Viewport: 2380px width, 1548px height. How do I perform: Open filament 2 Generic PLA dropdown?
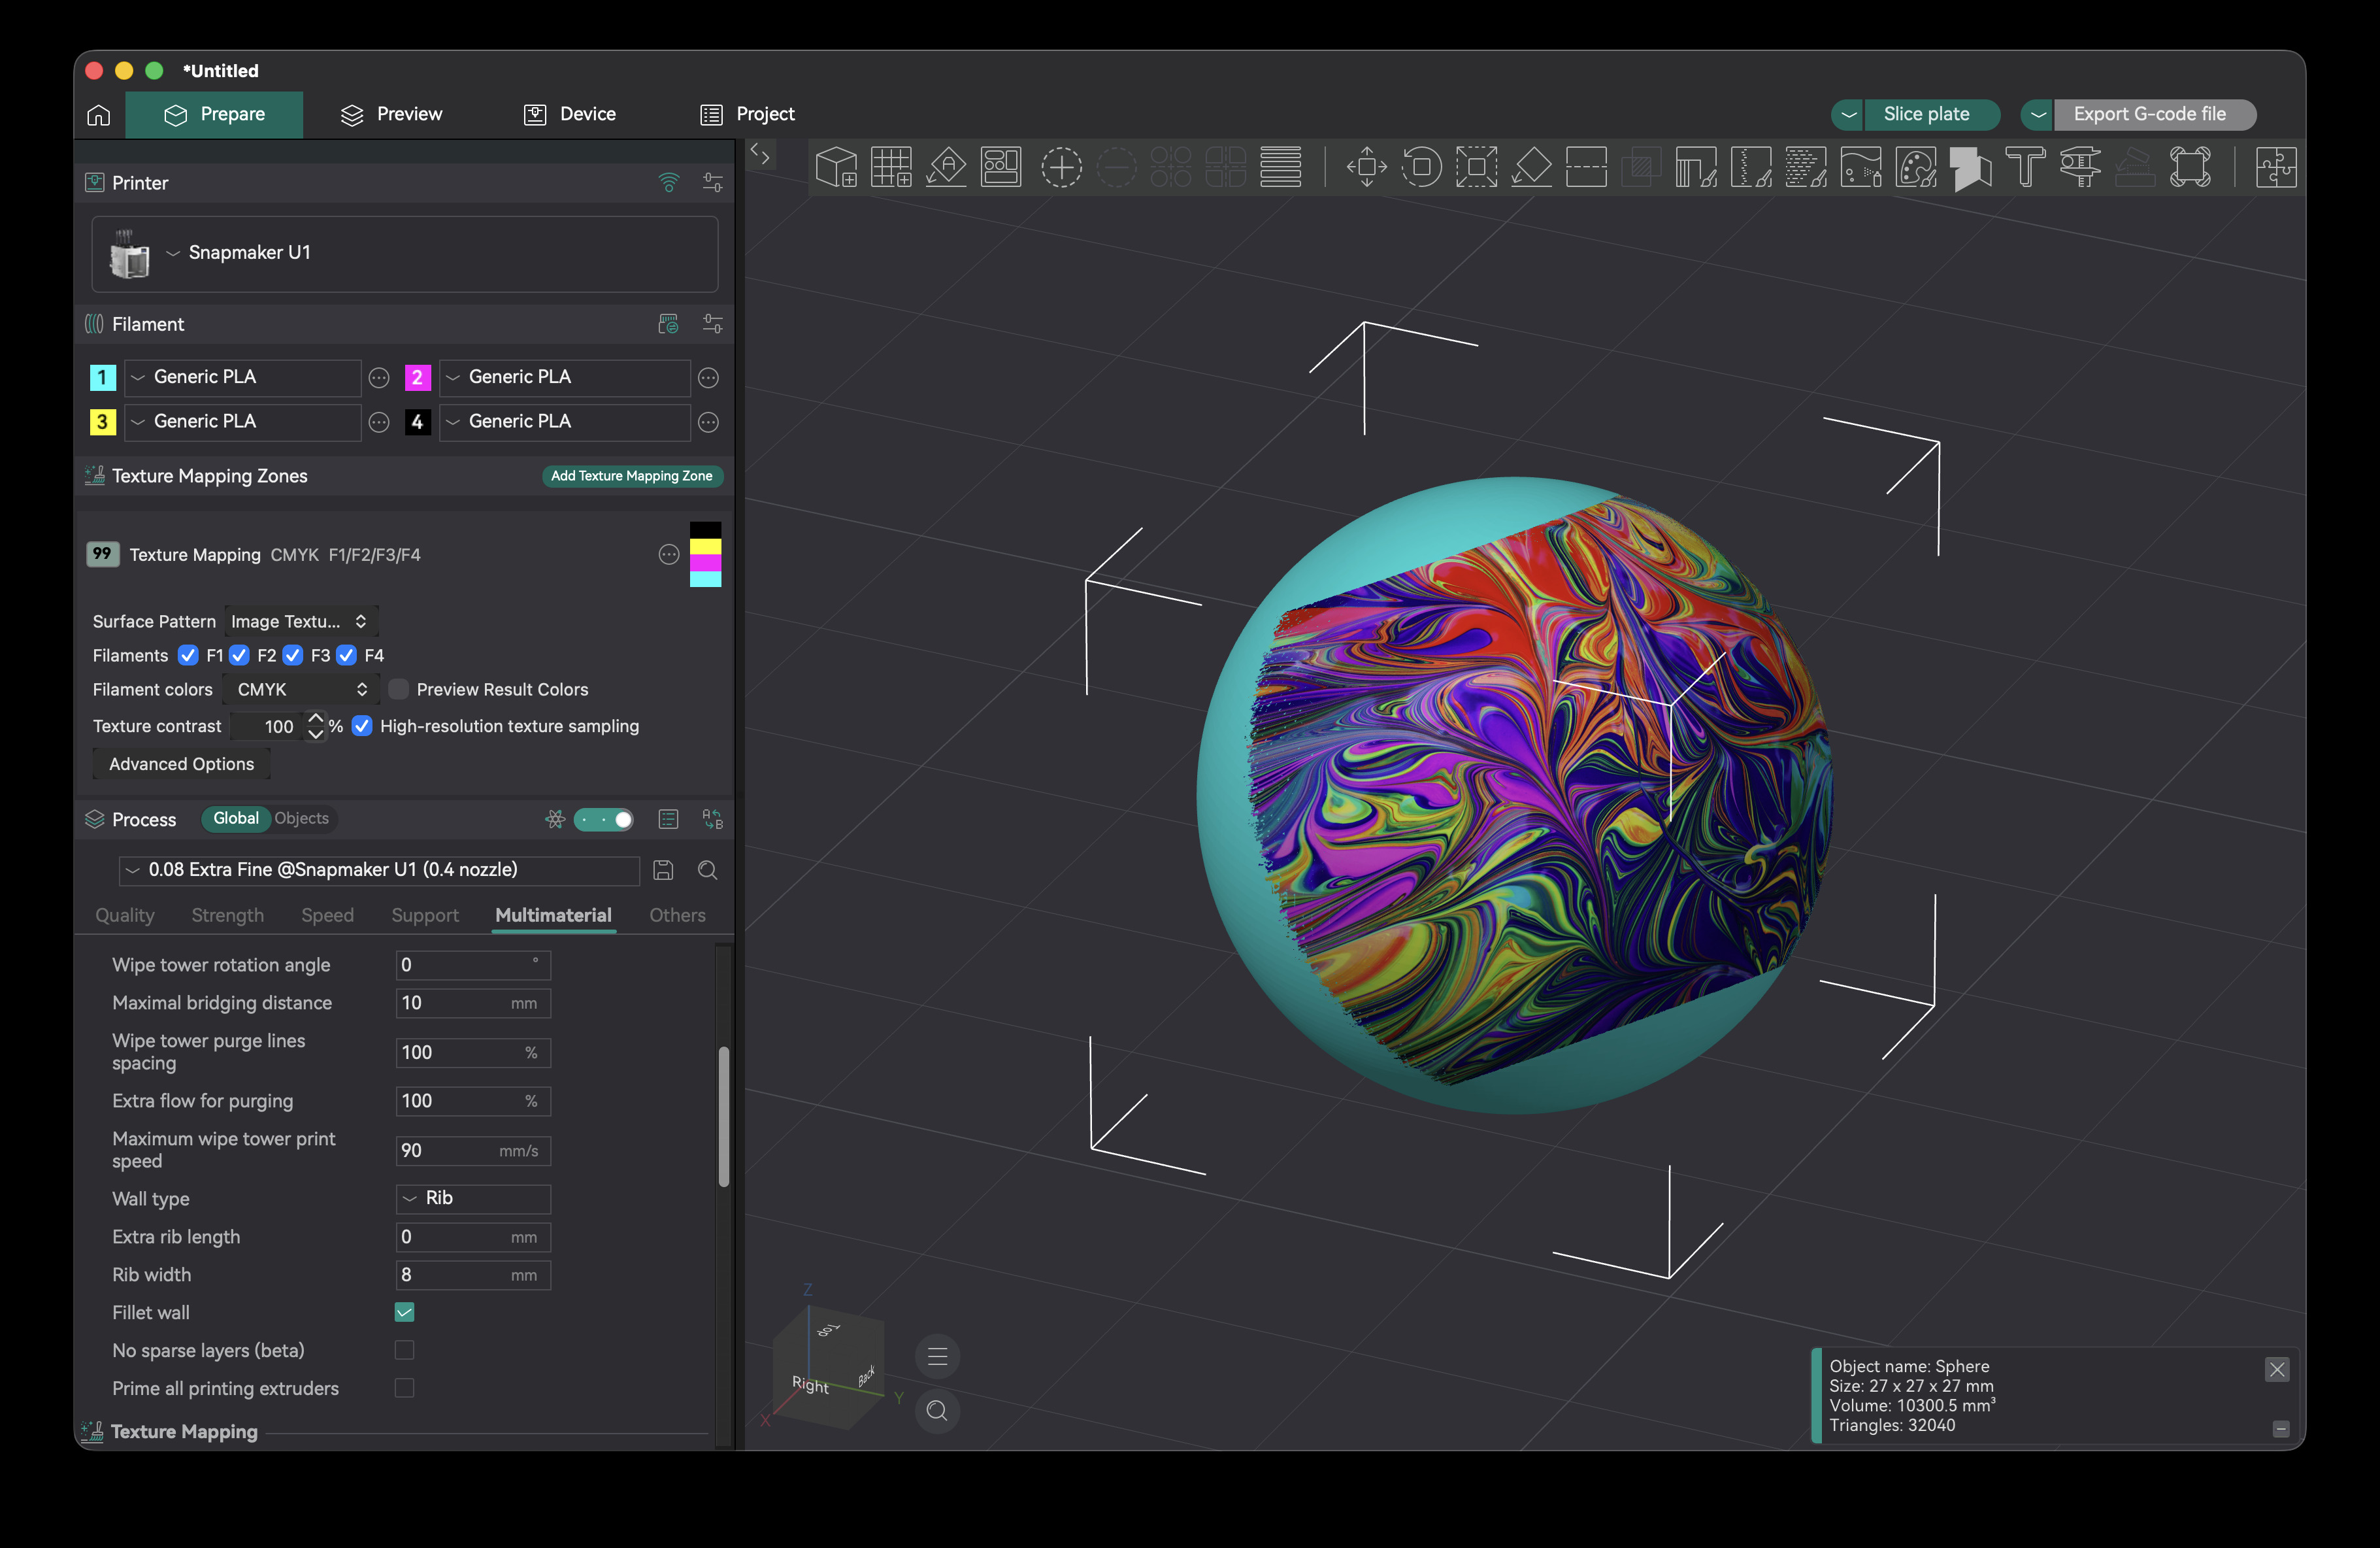click(x=565, y=377)
